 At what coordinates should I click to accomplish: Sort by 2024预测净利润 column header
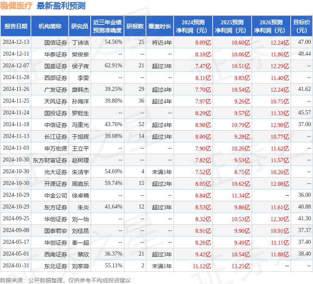193,26
